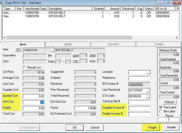Switch to the Freight tab
The height and width of the screenshot is (133, 182).
coord(159,44)
